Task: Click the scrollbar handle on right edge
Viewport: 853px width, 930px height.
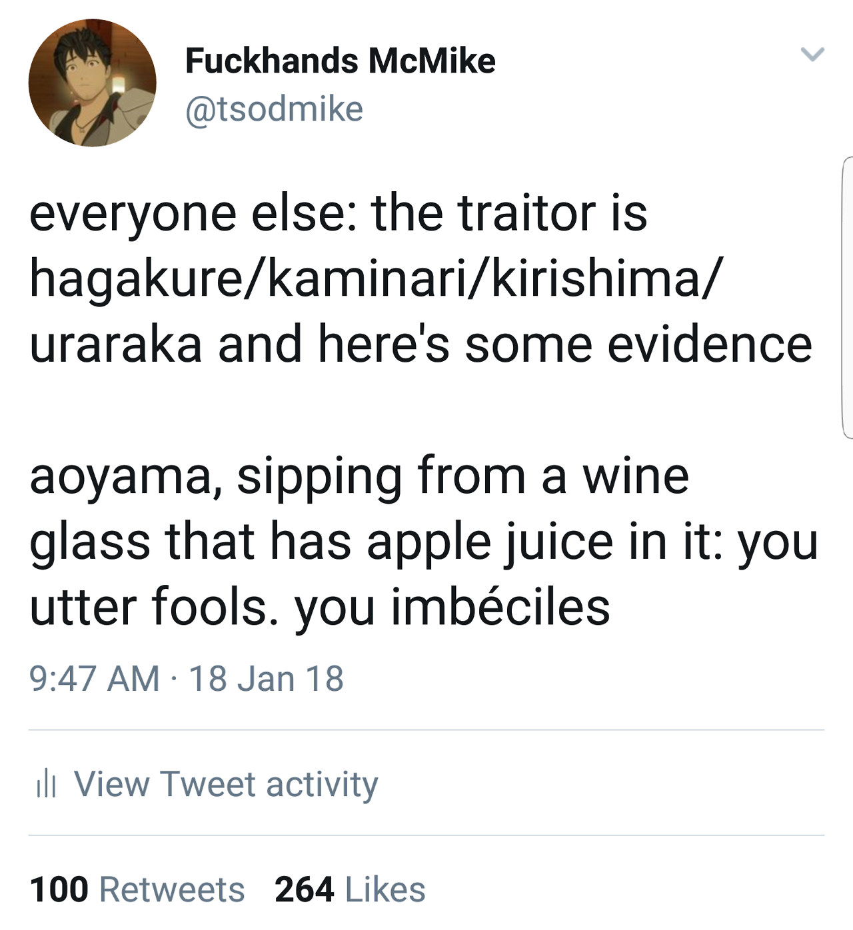Action: point(848,298)
